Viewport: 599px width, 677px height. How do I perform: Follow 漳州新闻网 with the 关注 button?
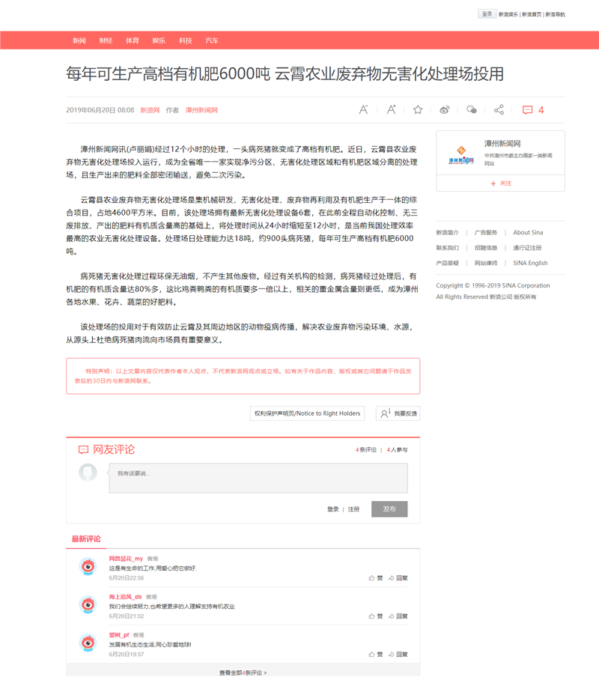coord(501,183)
